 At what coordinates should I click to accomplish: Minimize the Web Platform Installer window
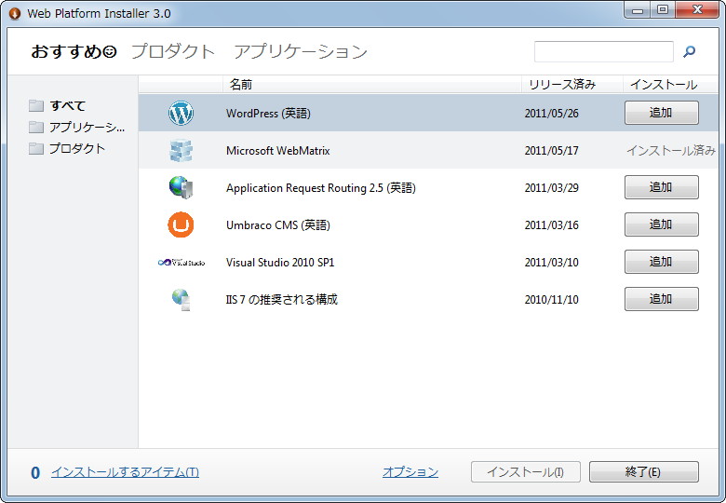[638, 9]
